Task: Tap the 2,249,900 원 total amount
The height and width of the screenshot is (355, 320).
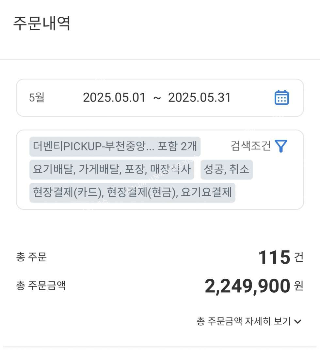Action: [x=247, y=286]
